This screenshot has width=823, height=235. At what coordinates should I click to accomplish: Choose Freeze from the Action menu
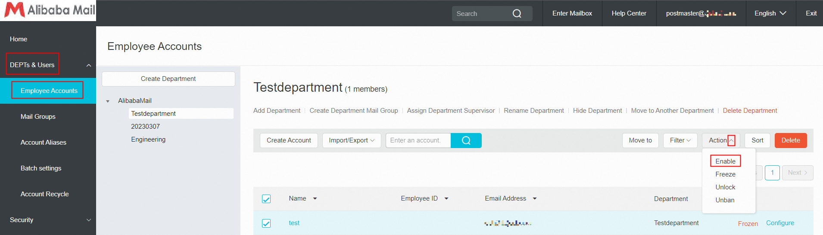point(725,174)
